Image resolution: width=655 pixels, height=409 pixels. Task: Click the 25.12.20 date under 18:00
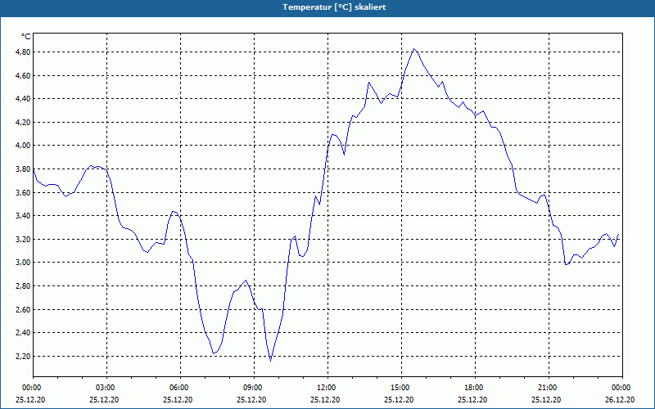472,399
